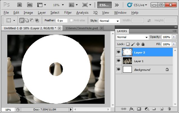
Task: Open the layer style fx menu icon
Action: pyautogui.click(x=131, y=109)
